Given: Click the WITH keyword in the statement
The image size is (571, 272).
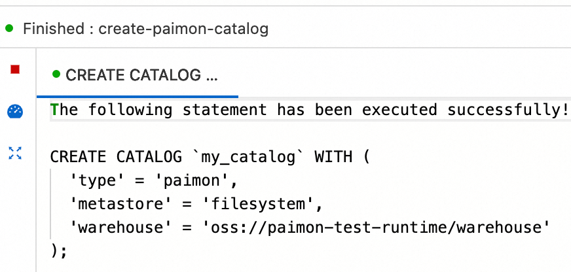Looking at the screenshot, I should (x=334, y=158).
